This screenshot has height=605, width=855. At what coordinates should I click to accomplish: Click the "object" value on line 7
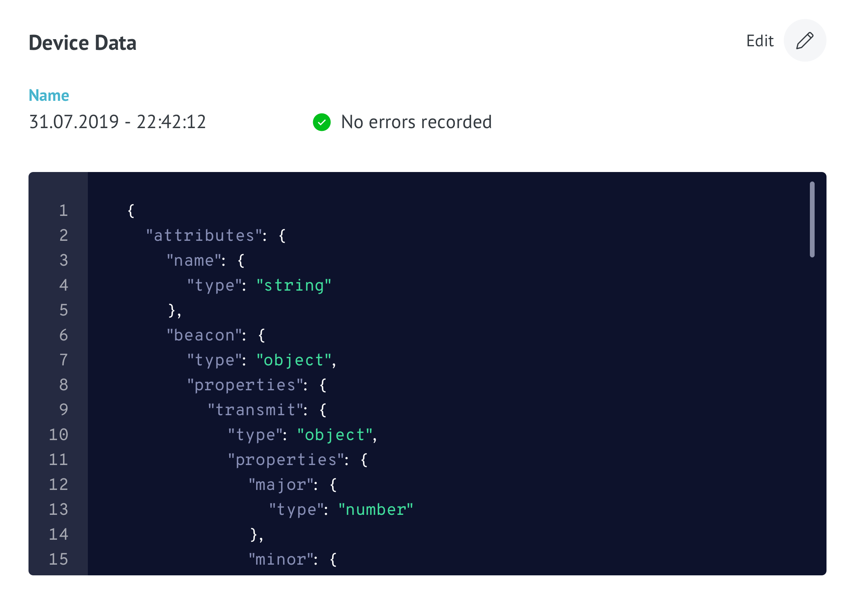click(x=294, y=360)
